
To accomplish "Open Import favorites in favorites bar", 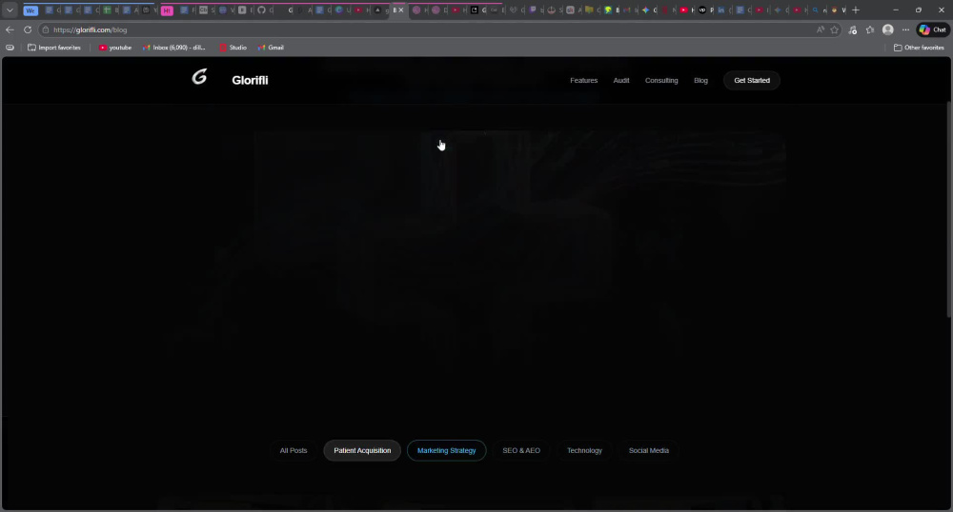I will point(54,48).
